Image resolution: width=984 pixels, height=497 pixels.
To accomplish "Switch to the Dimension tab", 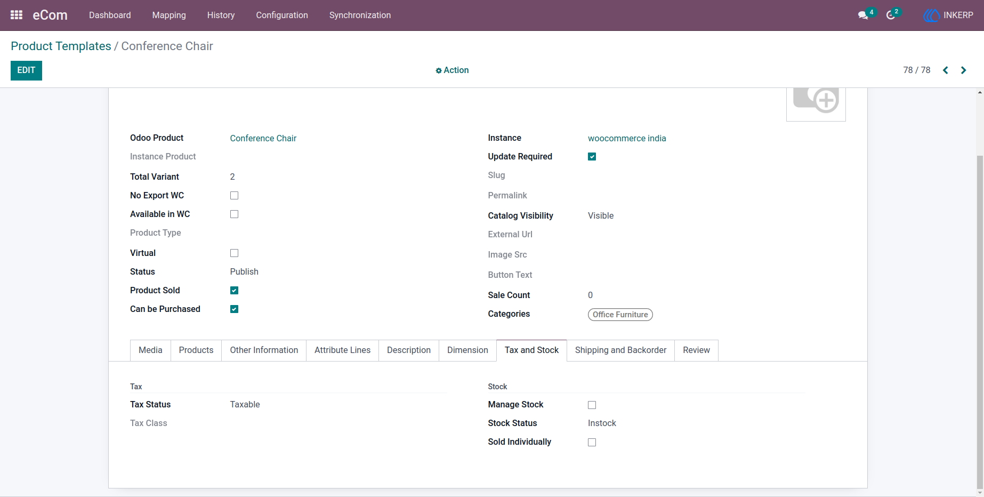I will point(467,350).
